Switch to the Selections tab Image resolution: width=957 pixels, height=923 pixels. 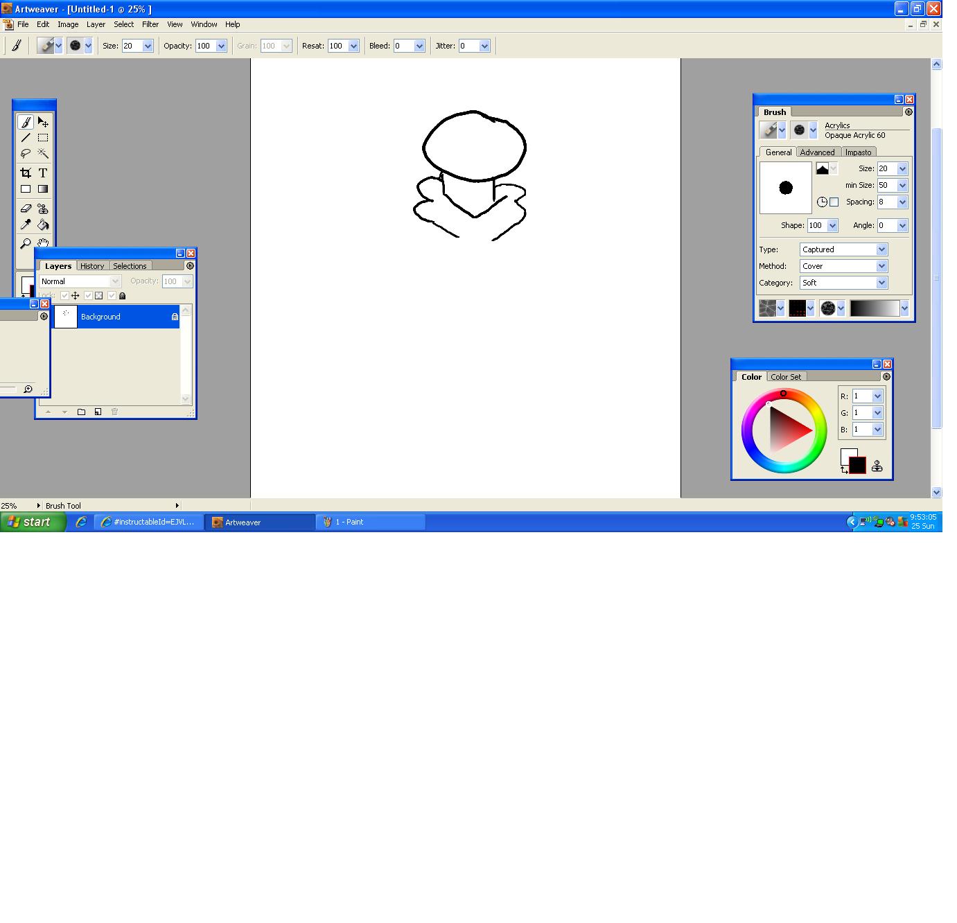pos(130,266)
